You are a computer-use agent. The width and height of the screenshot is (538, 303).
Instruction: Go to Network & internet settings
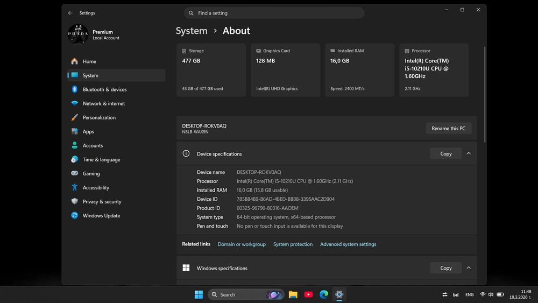[x=116, y=104]
